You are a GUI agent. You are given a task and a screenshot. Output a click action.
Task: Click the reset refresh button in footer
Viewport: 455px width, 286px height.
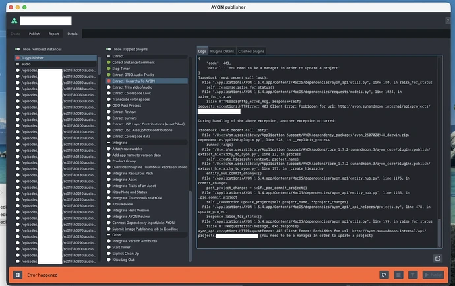384,275
